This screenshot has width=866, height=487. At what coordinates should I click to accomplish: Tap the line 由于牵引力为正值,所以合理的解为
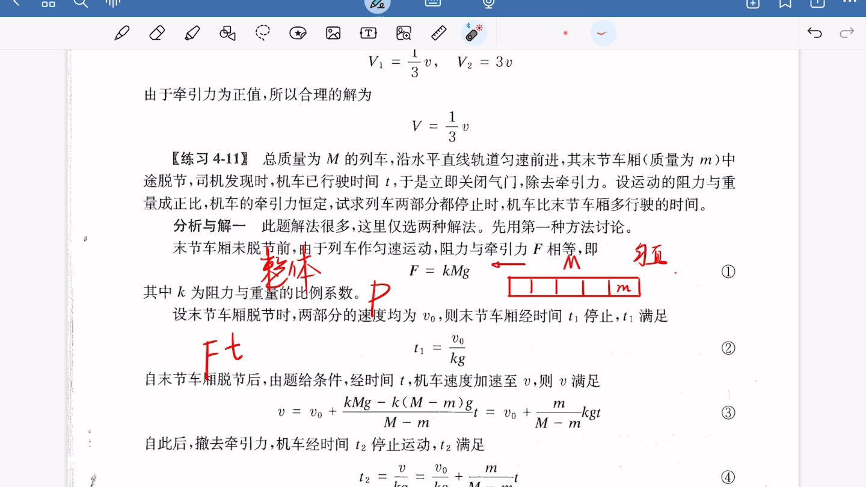tap(258, 94)
